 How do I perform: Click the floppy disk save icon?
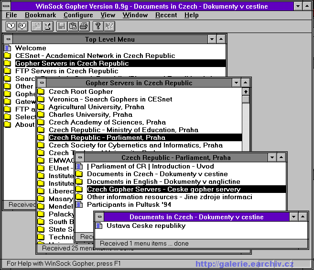click(62, 26)
